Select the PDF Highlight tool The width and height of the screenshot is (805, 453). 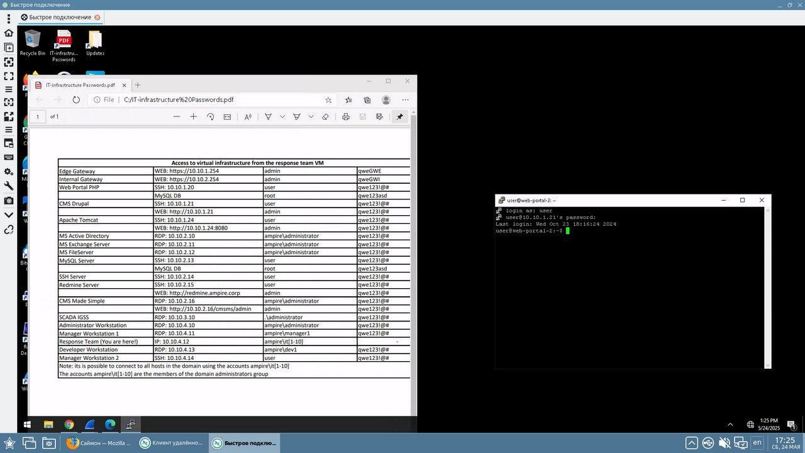pos(296,116)
